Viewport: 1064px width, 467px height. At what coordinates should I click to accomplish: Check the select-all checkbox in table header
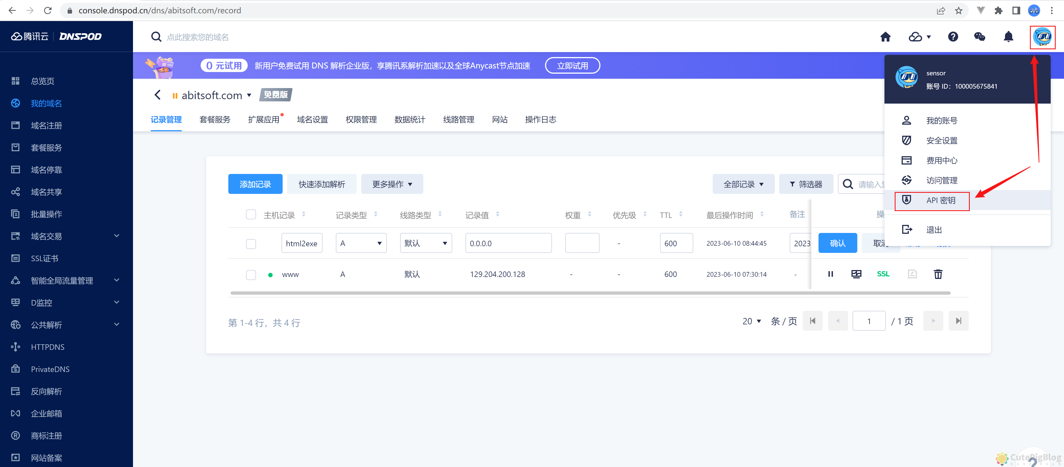click(251, 214)
